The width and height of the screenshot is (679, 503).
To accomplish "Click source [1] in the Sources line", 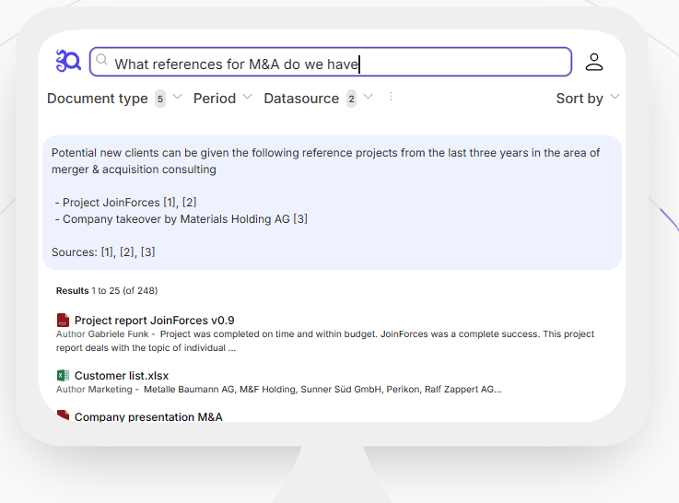I will 108,251.
